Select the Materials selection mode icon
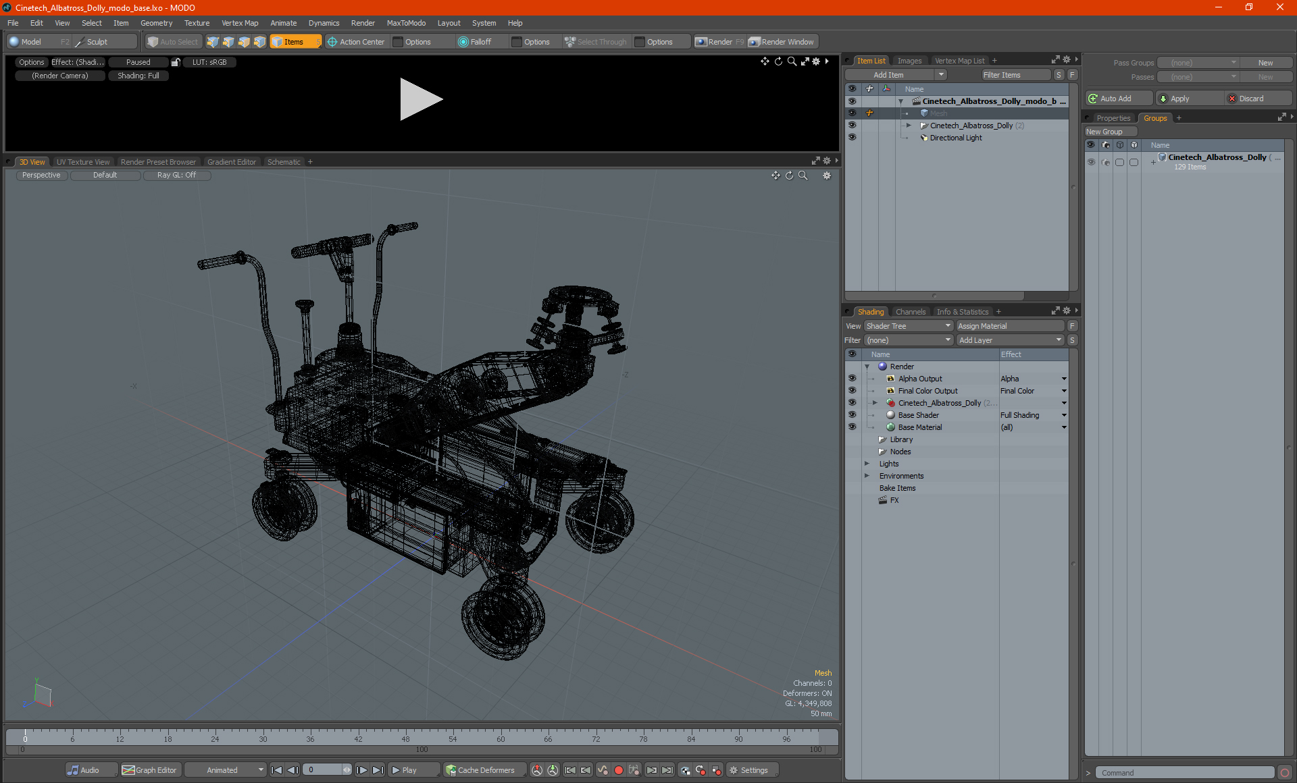 [259, 42]
